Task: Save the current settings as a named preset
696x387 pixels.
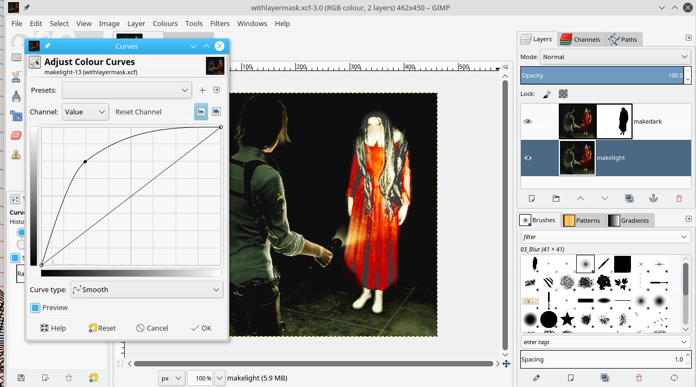Action: point(202,90)
